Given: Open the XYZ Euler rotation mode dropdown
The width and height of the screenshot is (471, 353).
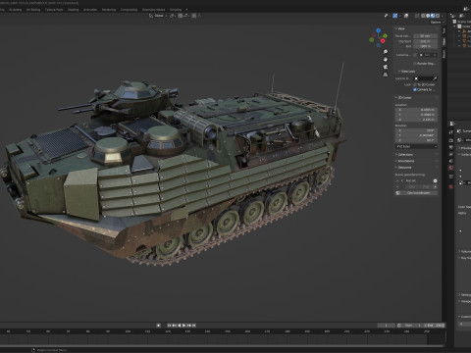Looking at the screenshot, I should [416, 147].
